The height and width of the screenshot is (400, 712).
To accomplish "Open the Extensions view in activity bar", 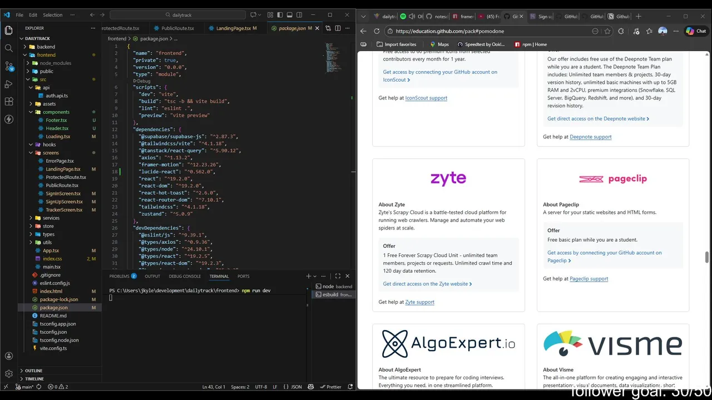I will [9, 102].
